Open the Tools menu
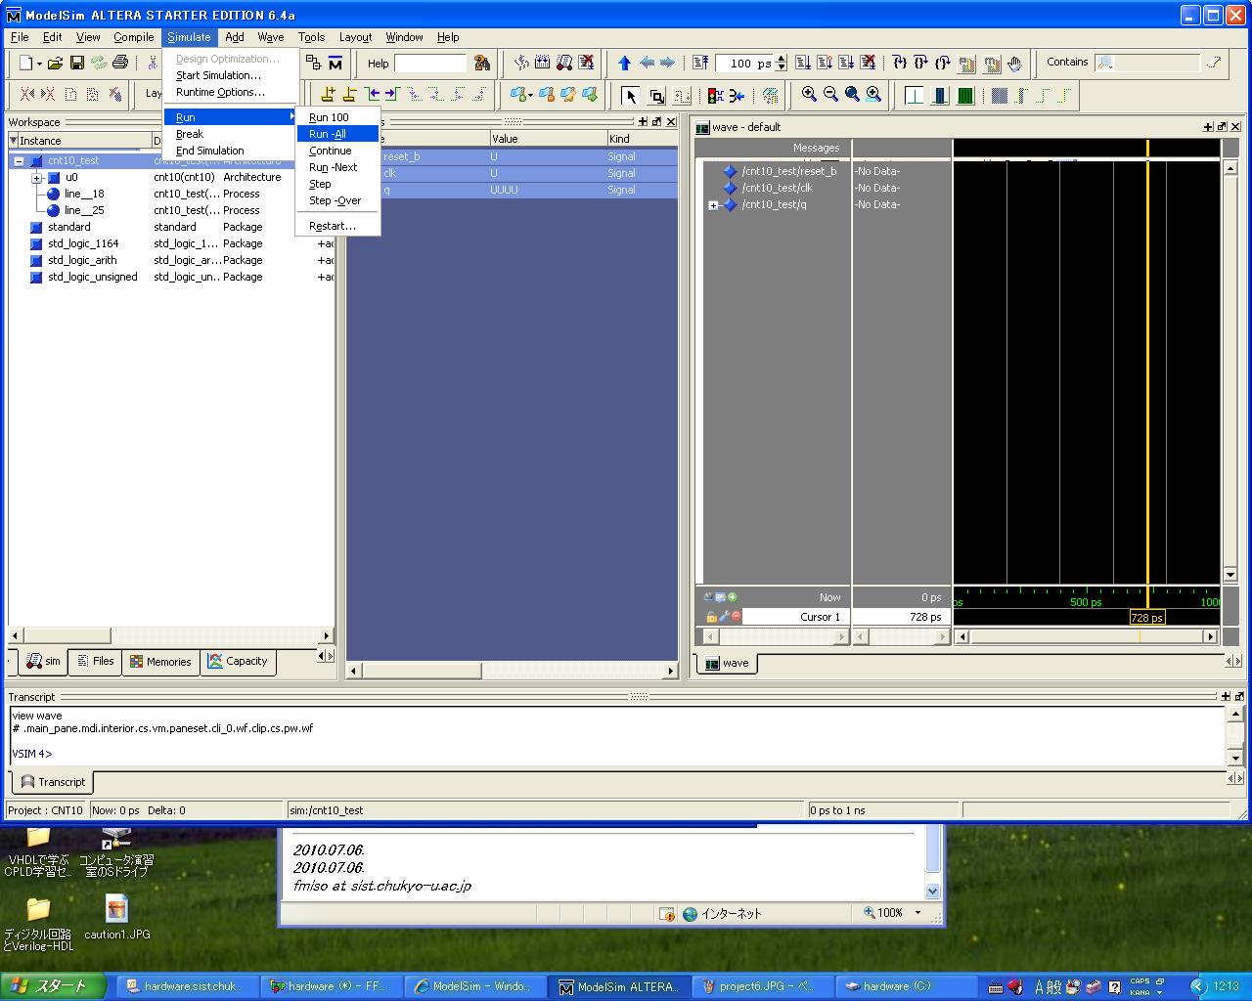The height and width of the screenshot is (1001, 1252). point(311,37)
